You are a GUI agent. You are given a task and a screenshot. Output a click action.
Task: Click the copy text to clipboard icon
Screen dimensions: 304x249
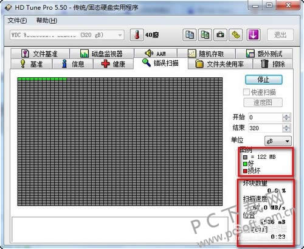pyautogui.click(x=190, y=35)
